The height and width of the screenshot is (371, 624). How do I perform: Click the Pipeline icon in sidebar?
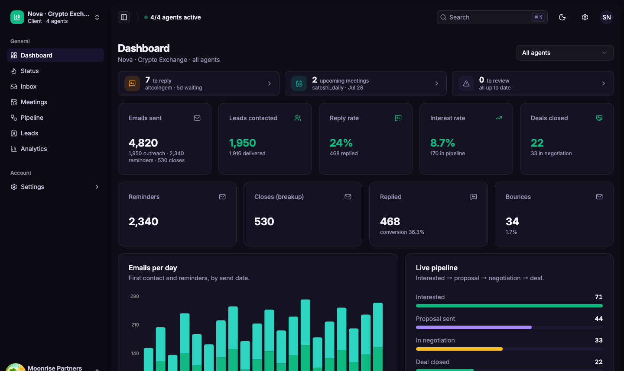coord(14,118)
